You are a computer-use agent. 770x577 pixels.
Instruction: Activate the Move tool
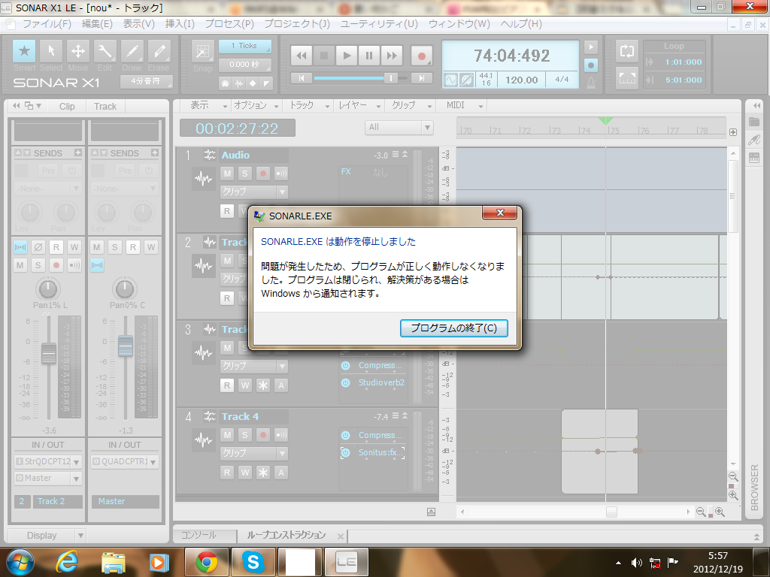[x=78, y=51]
